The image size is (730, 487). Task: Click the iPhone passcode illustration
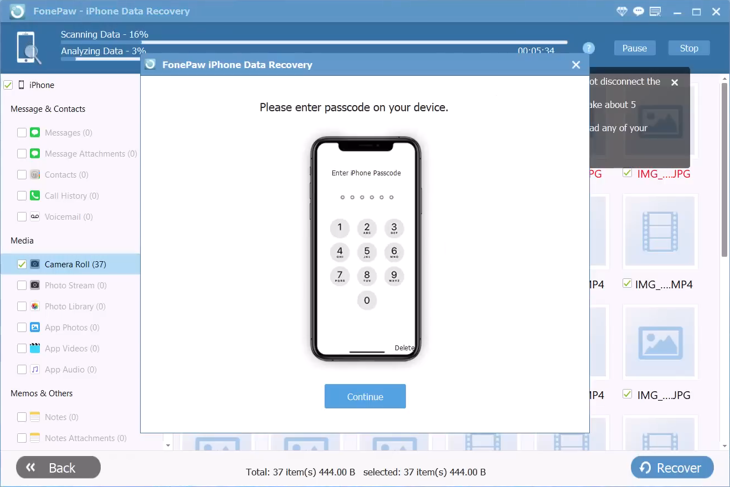coord(366,249)
